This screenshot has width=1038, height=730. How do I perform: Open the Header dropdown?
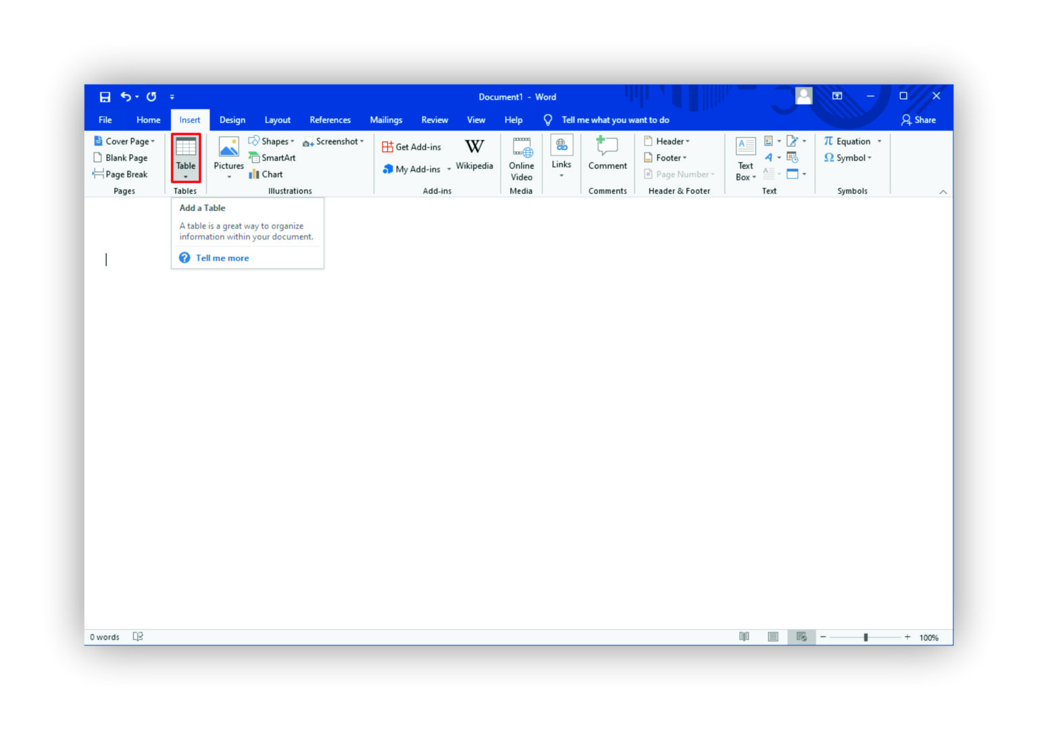[668, 141]
